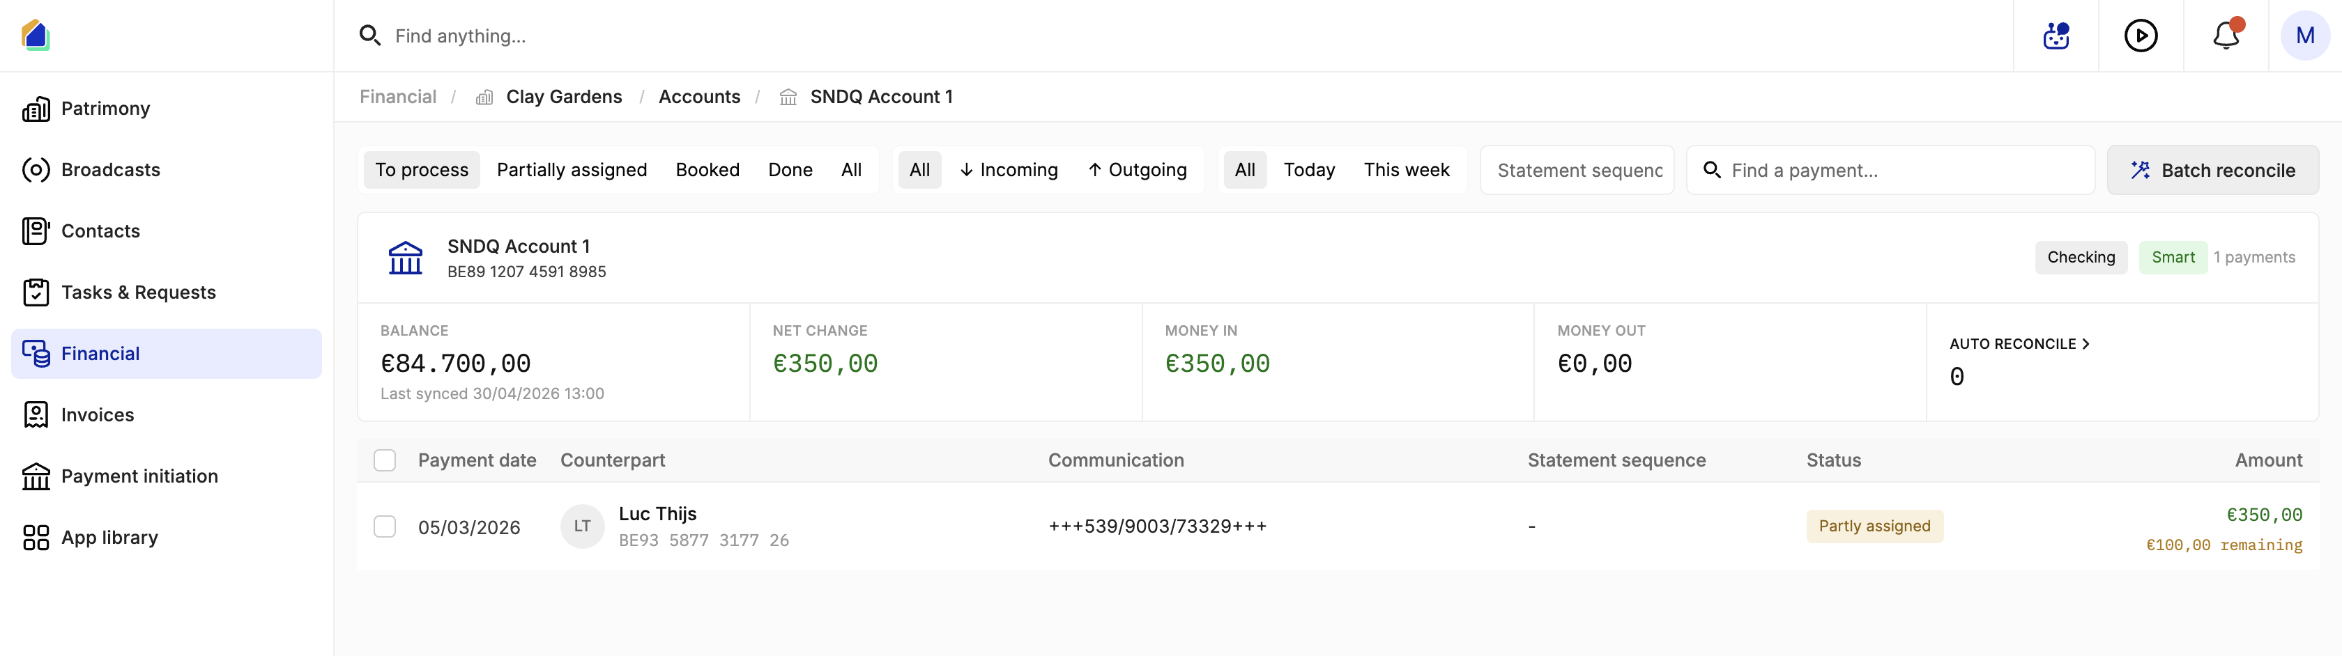
Task: Click the Accounts breadcrumb link
Action: [699, 97]
